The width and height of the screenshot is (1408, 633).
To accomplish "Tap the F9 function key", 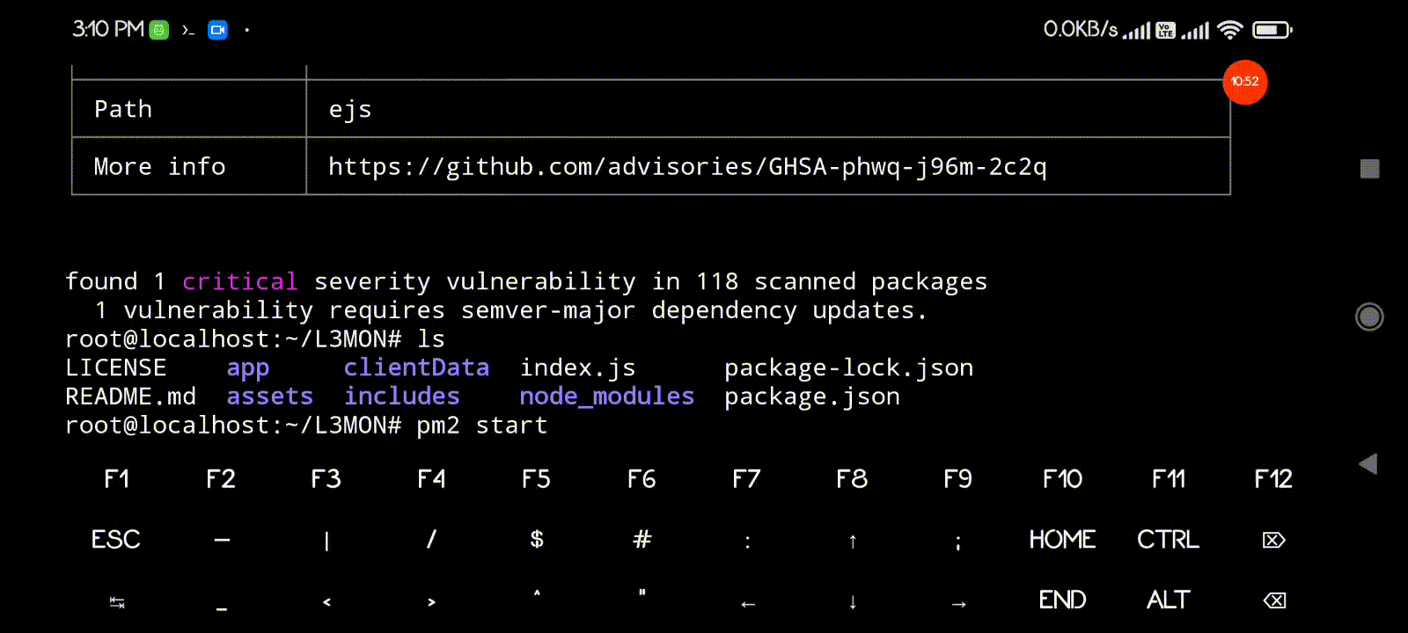I will point(957,479).
